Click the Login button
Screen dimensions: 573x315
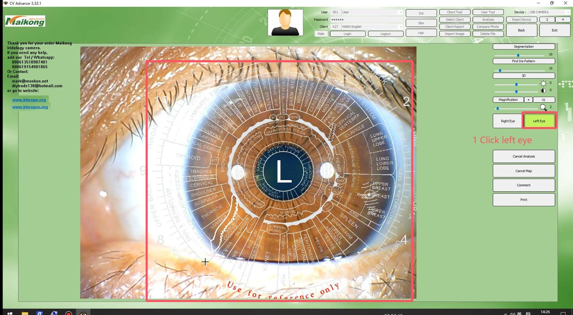coord(347,34)
